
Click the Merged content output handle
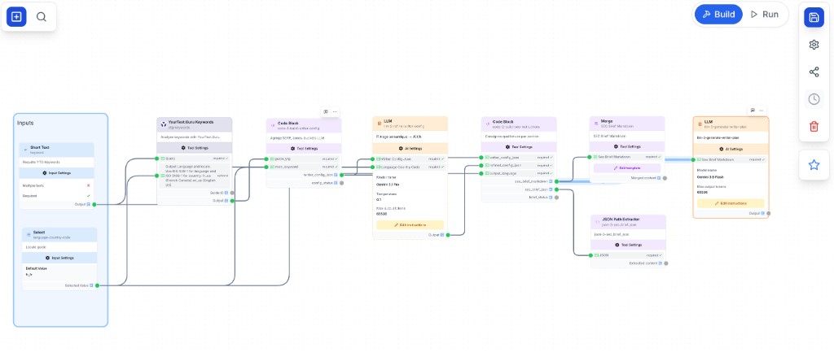[665, 178]
